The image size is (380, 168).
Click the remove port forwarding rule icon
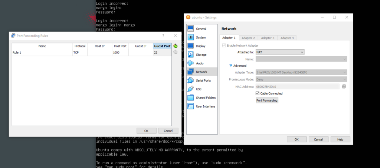pos(176,52)
